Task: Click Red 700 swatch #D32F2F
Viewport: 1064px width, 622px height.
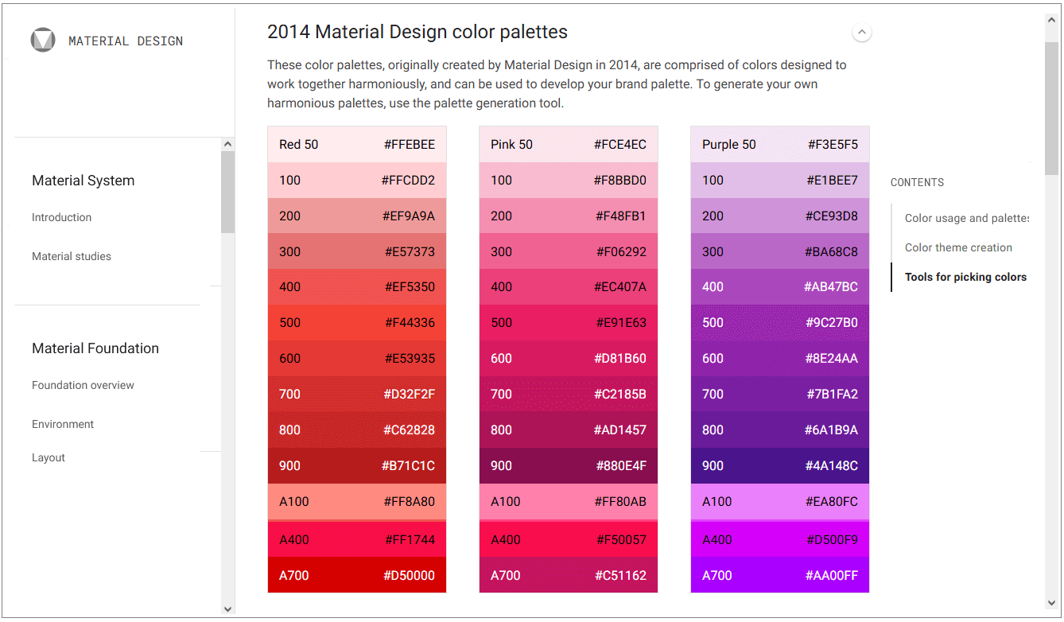Action: click(357, 394)
